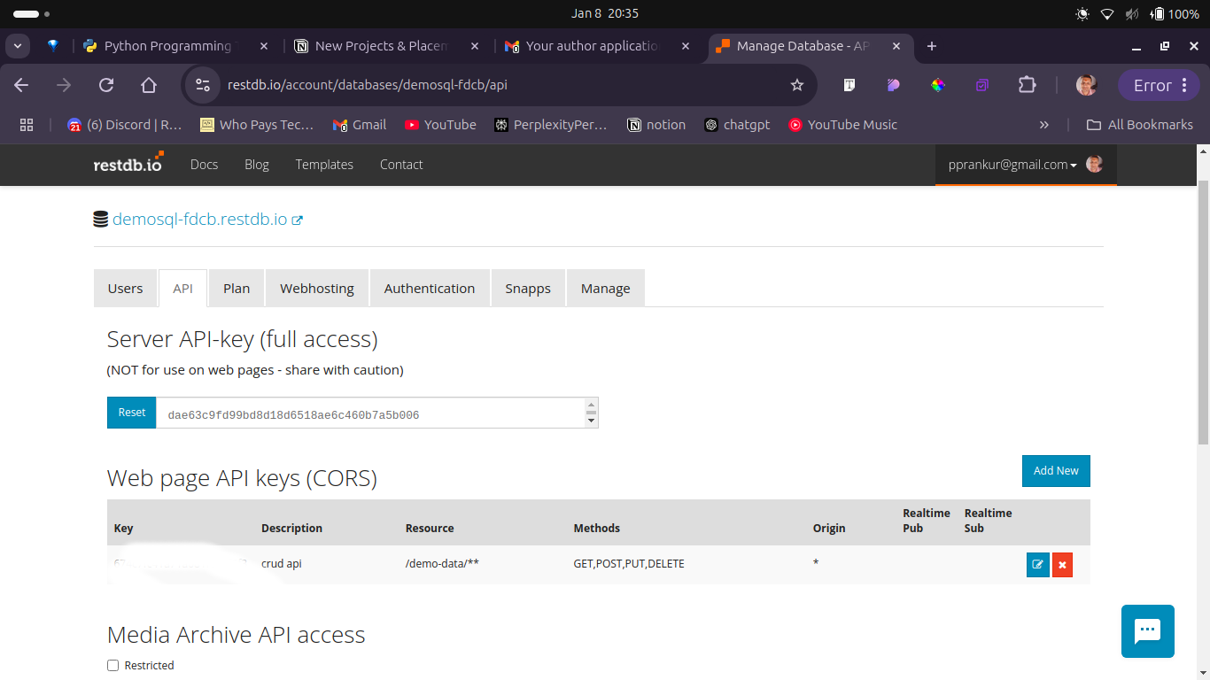Click up arrow in API-key field scrollbar

point(592,404)
